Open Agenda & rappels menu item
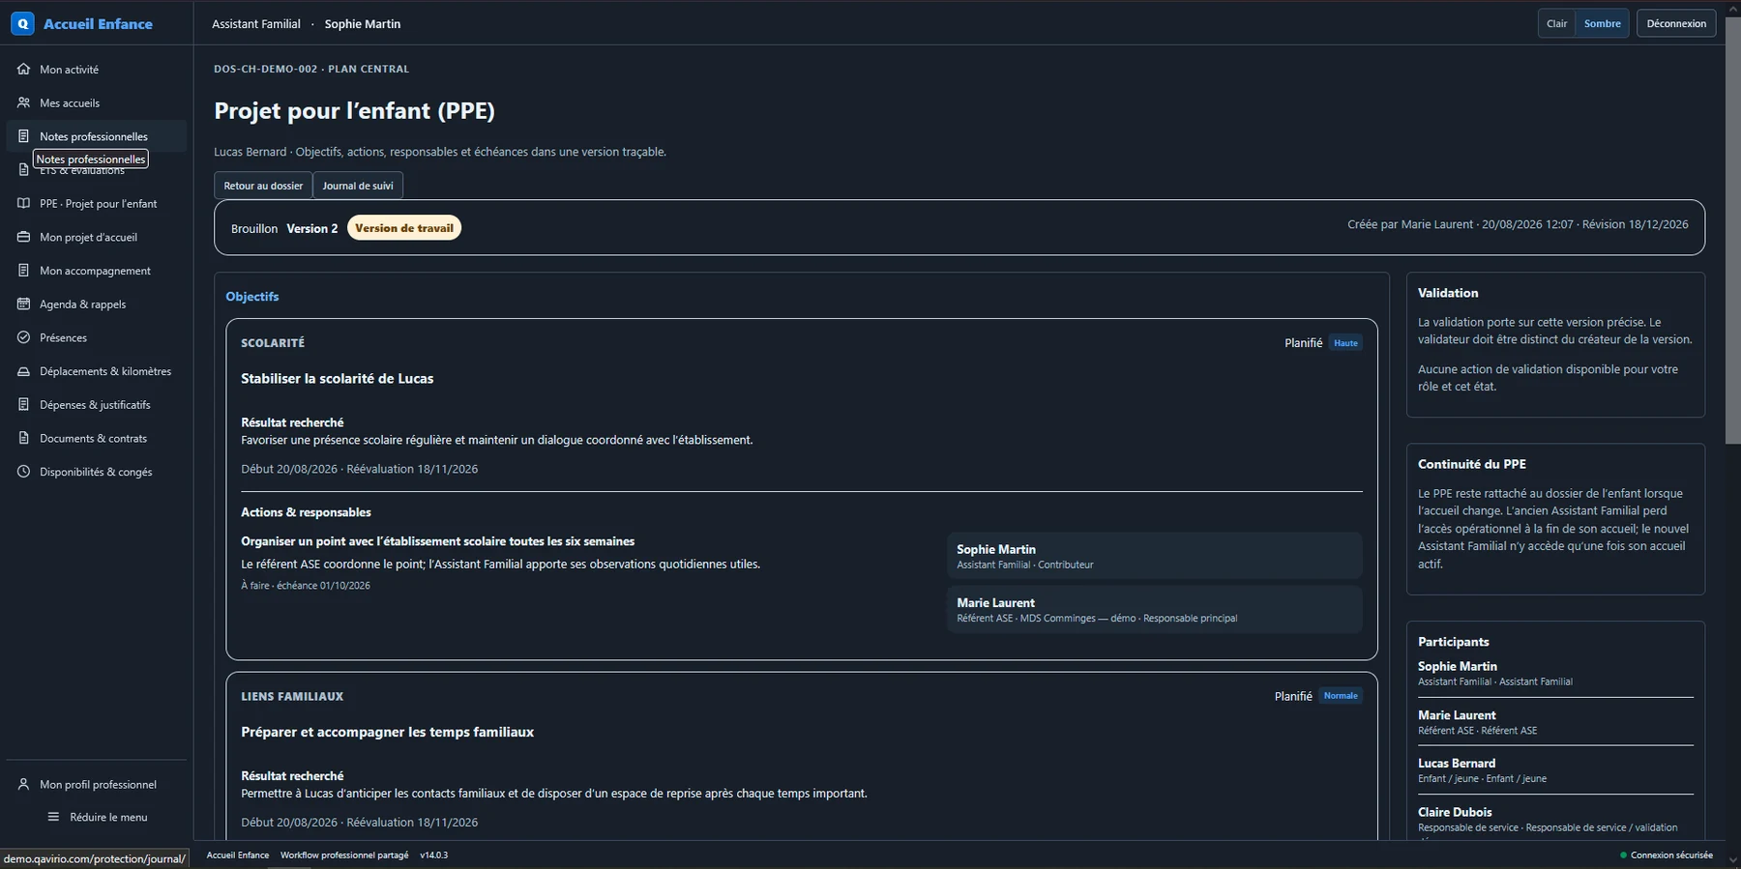 (x=96, y=304)
